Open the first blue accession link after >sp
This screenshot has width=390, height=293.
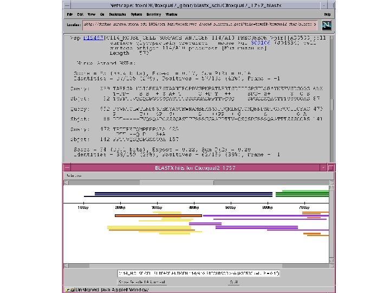[x=93, y=38]
